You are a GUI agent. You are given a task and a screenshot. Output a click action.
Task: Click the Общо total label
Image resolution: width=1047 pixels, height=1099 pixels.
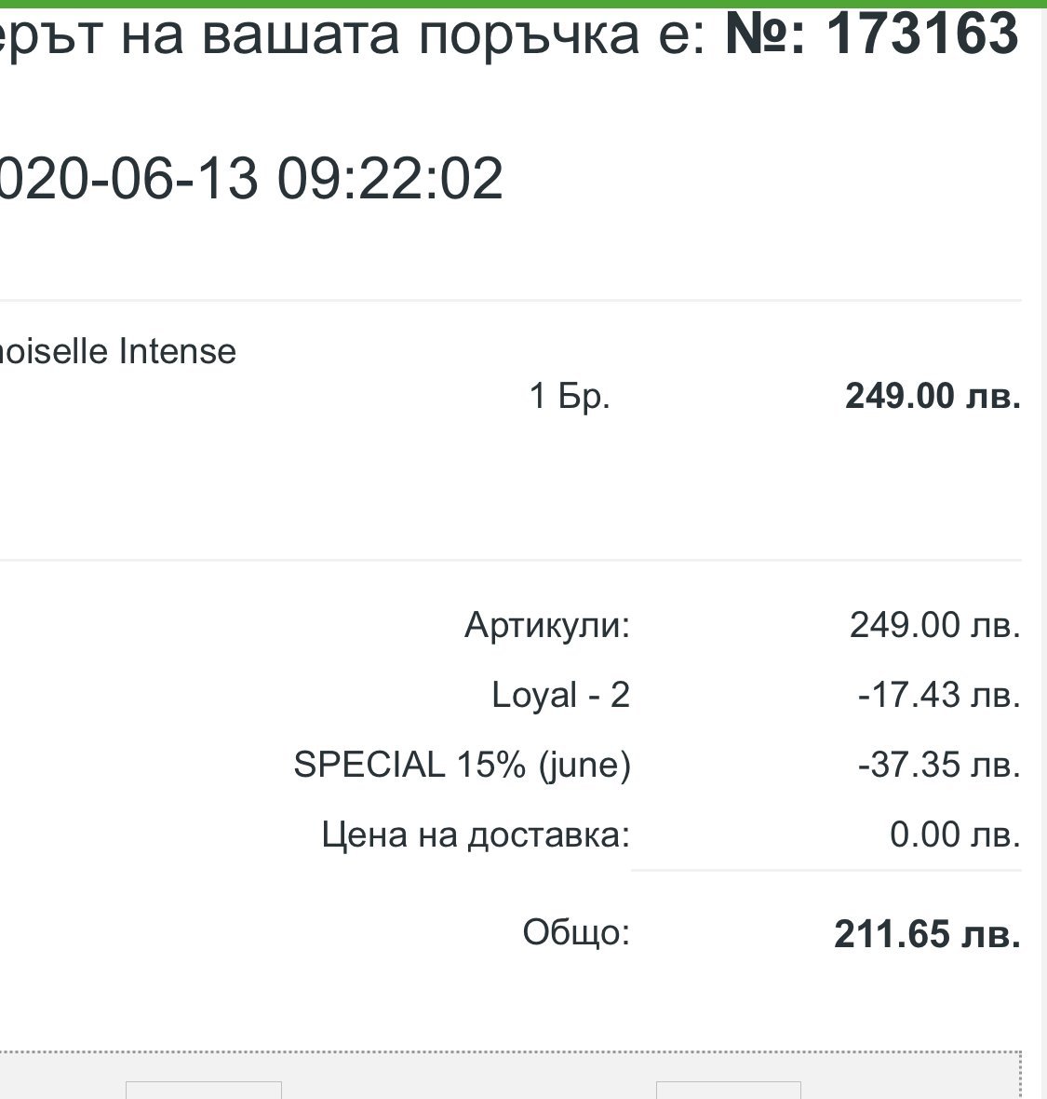click(576, 931)
